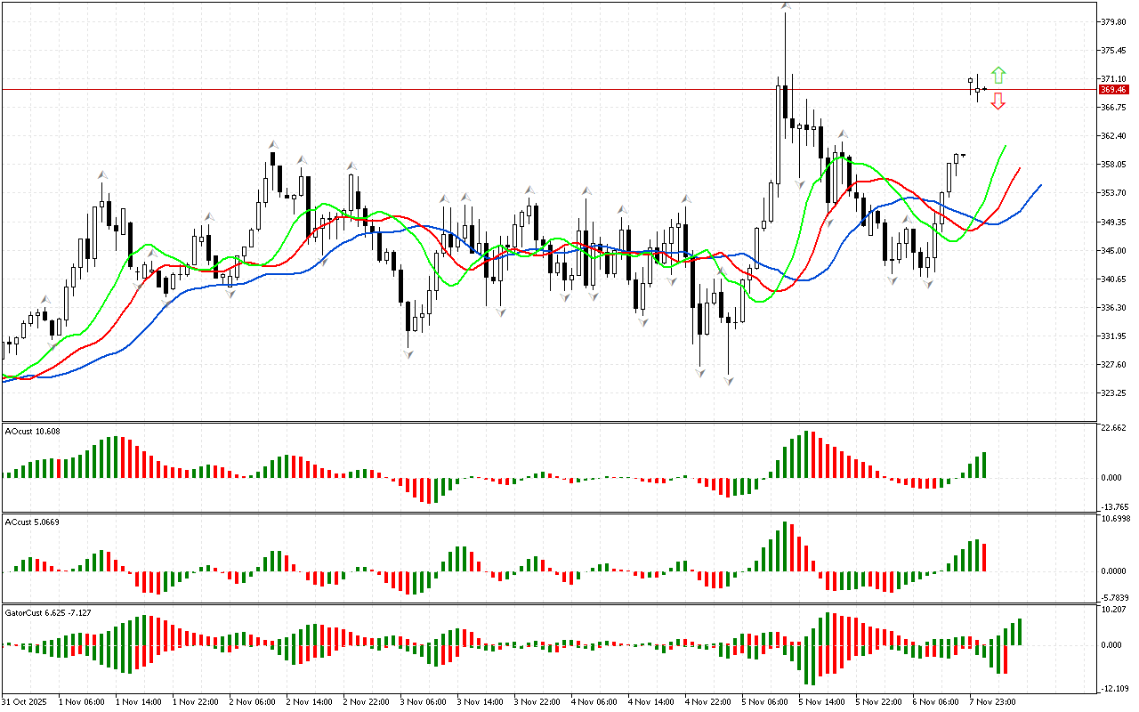Image resolution: width=1139 pixels, height=712 pixels.
Task: Click the ACcust 5.0669 indicator label
Action: point(33,522)
